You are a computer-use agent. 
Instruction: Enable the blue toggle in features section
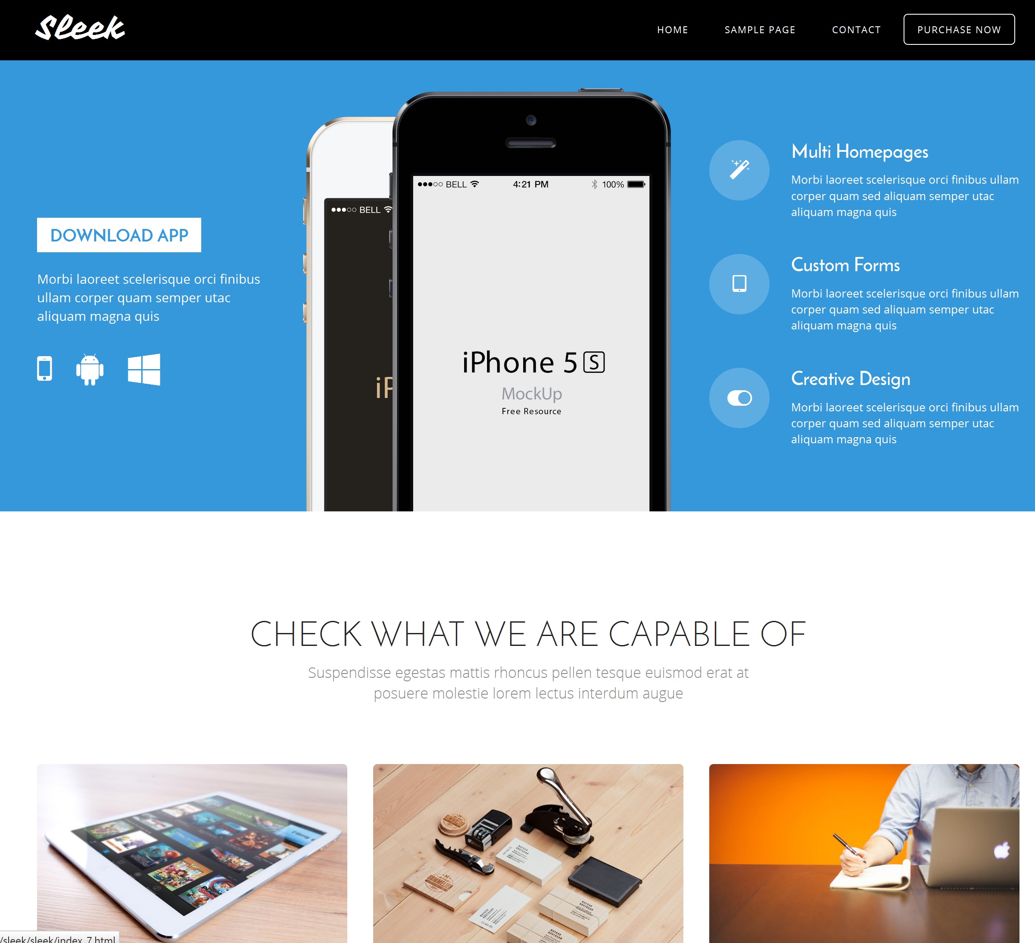[740, 397]
